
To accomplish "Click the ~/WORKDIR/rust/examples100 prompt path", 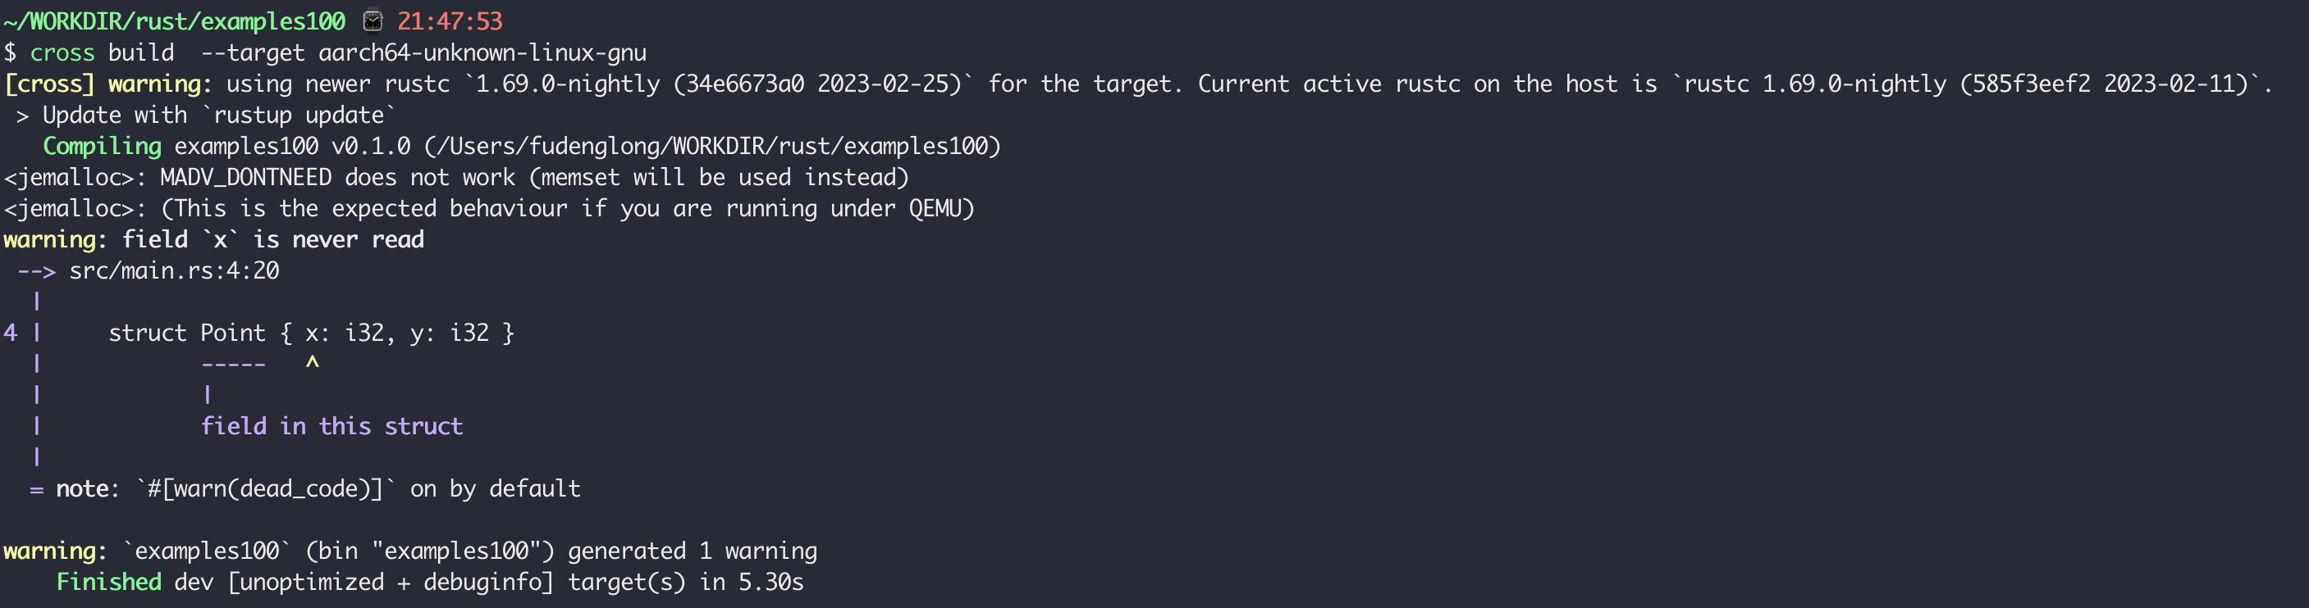I will point(175,20).
